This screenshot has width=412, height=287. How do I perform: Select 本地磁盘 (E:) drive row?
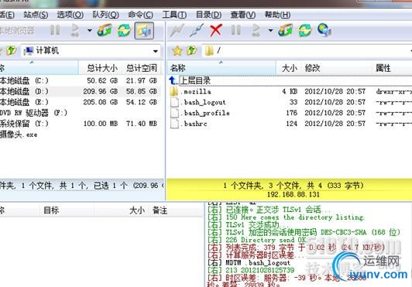[81, 102]
